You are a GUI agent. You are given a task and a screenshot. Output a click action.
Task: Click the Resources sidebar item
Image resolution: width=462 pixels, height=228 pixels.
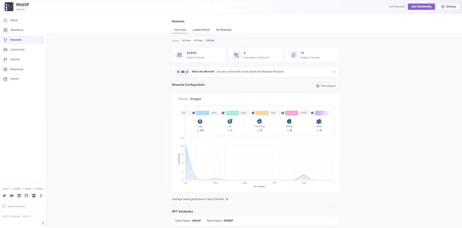pyautogui.click(x=22, y=69)
